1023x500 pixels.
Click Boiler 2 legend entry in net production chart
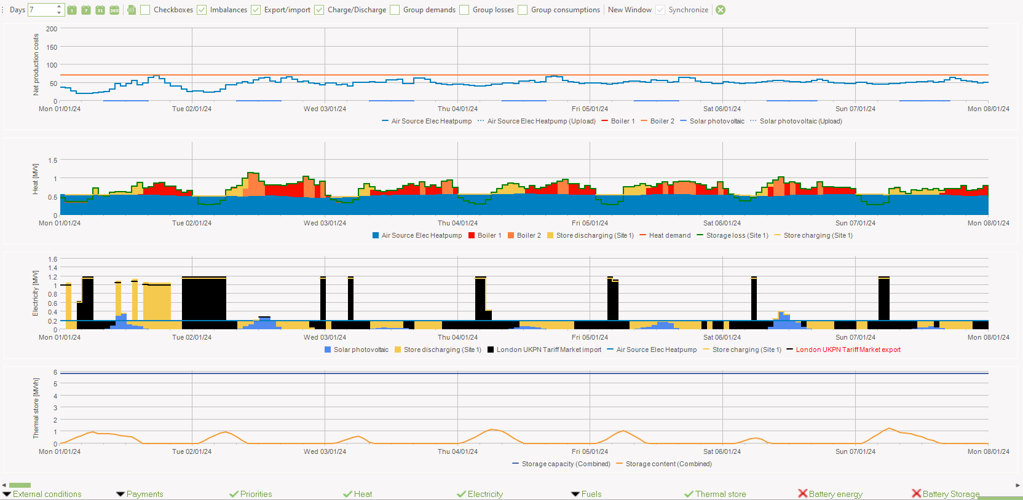click(657, 121)
